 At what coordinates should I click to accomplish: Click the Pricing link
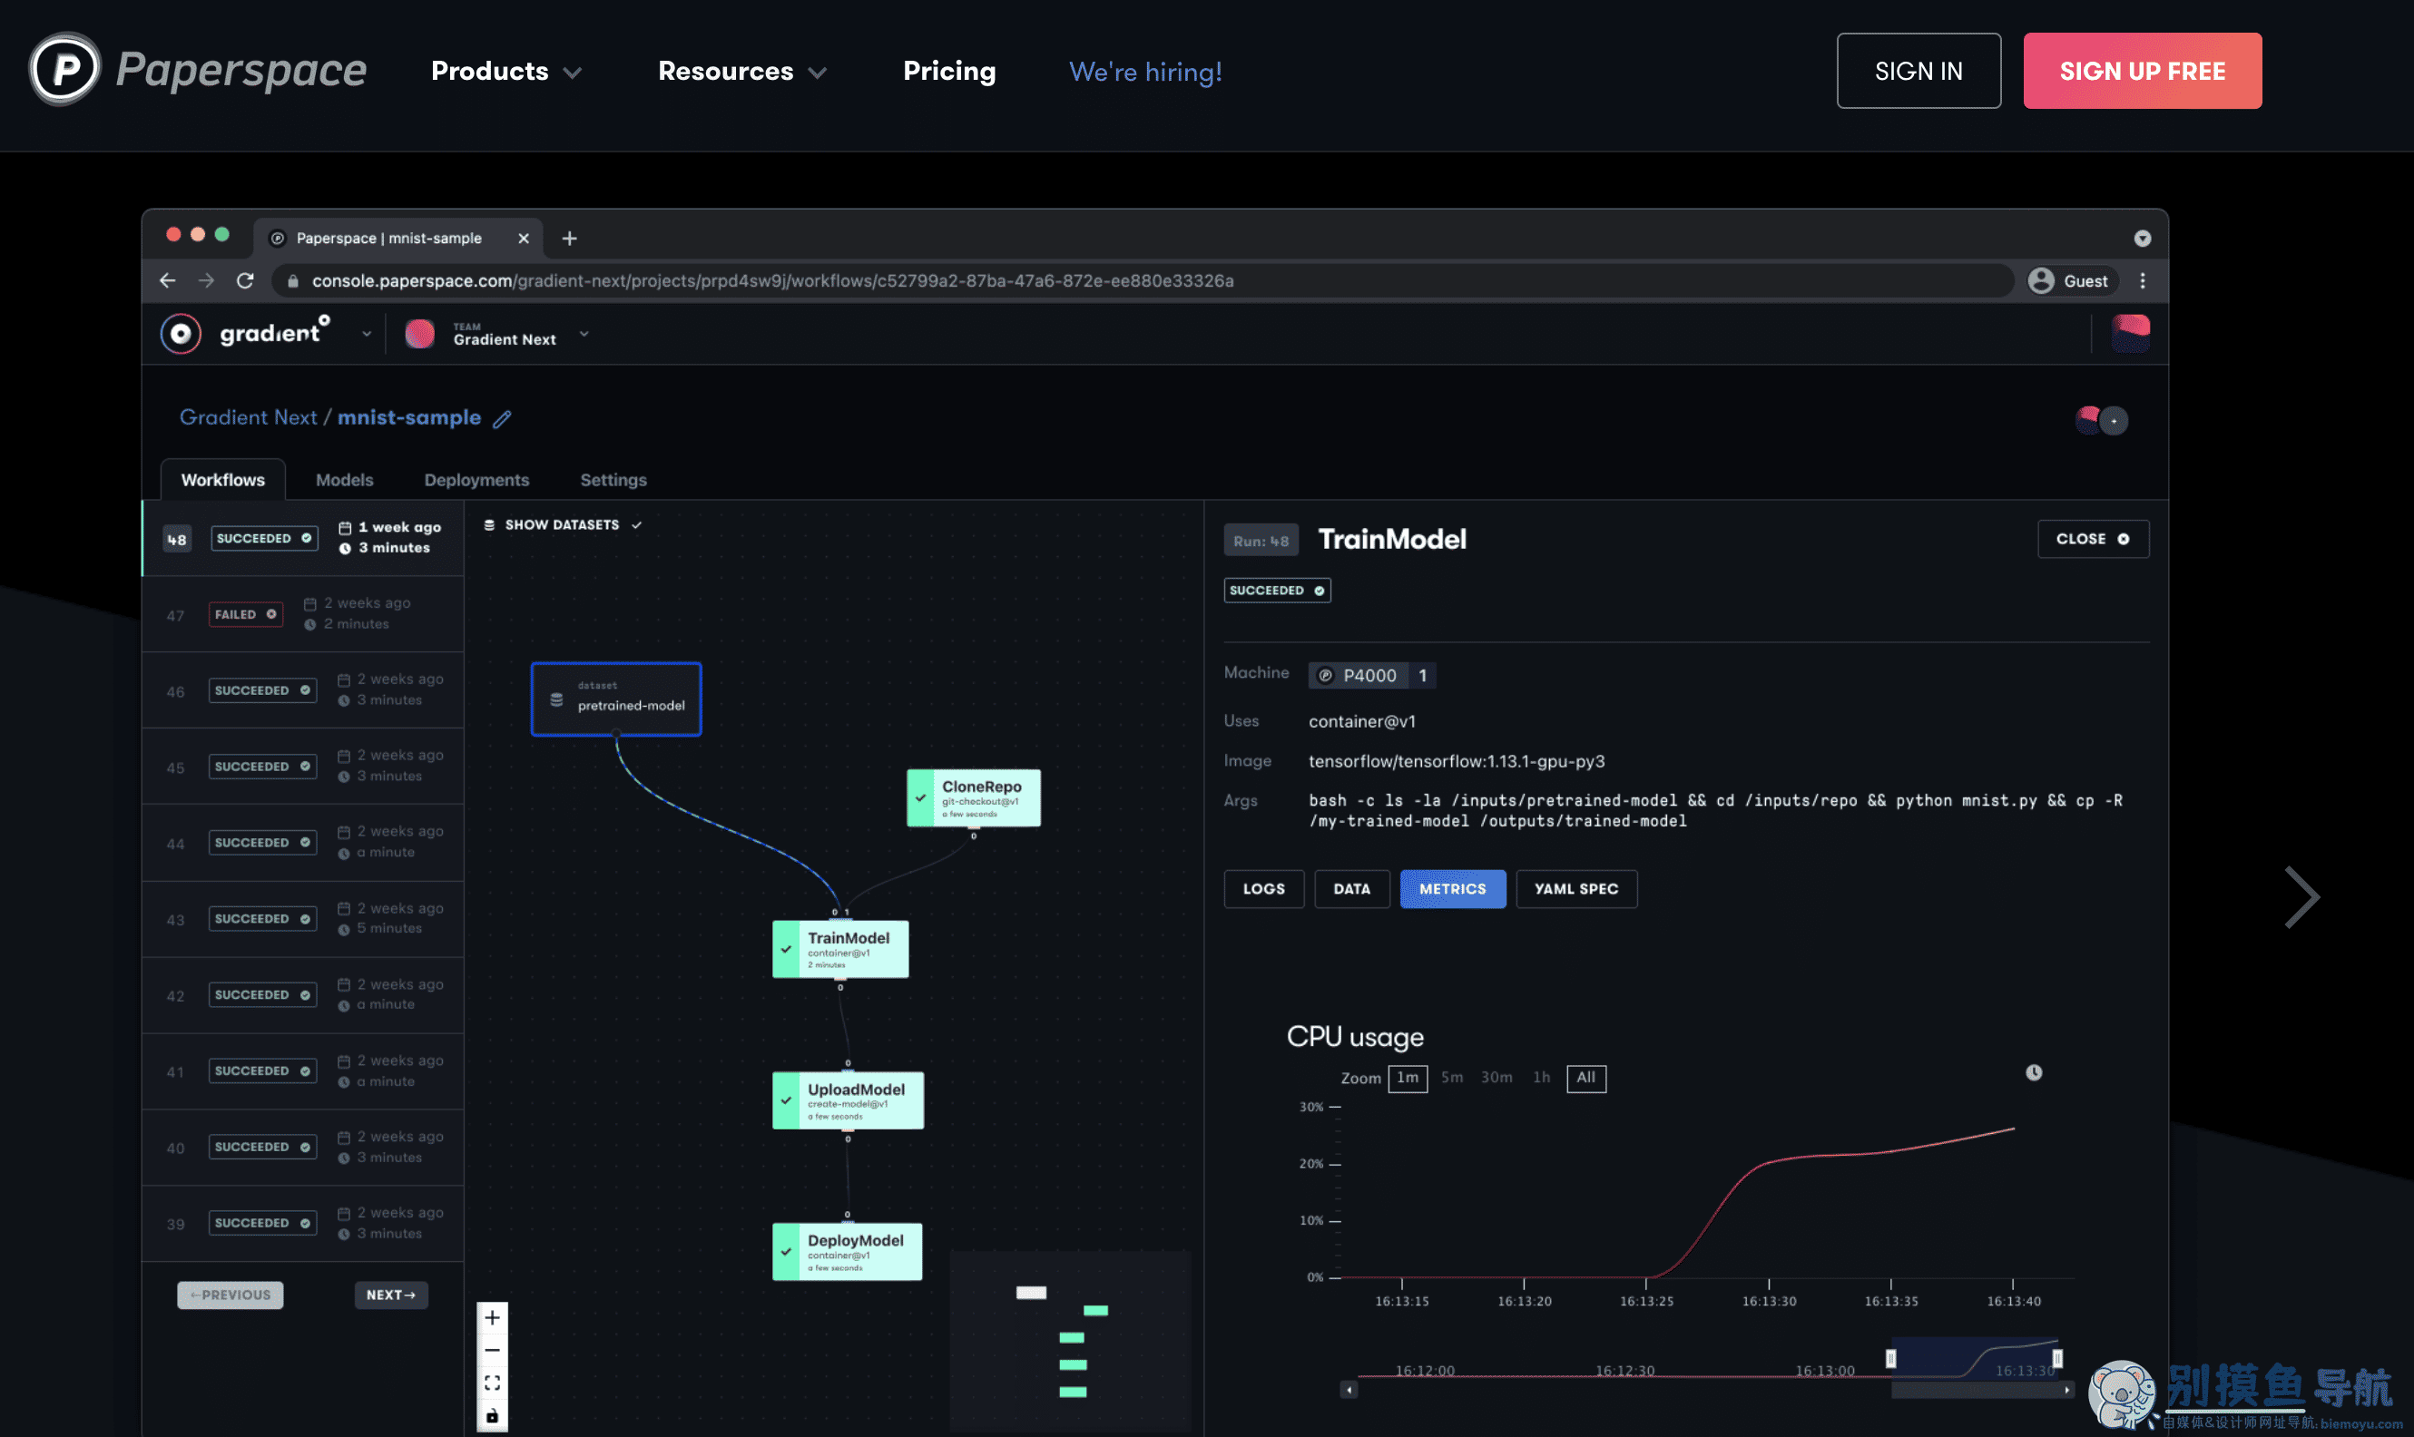949,71
